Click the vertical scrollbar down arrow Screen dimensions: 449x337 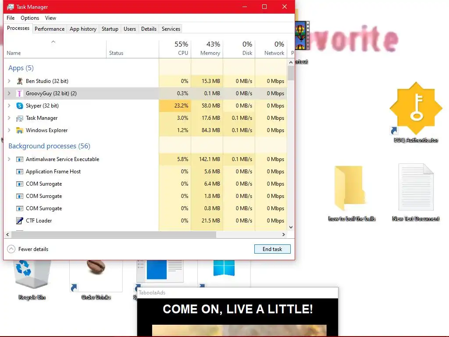pyautogui.click(x=291, y=227)
